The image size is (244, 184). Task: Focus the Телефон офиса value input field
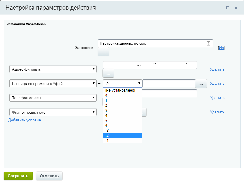[x=170, y=94]
